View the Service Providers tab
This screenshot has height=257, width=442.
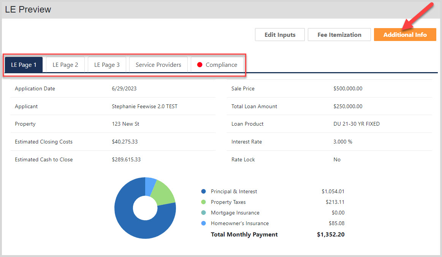158,65
